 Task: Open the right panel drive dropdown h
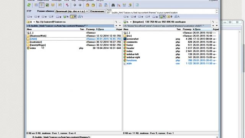click(127, 22)
